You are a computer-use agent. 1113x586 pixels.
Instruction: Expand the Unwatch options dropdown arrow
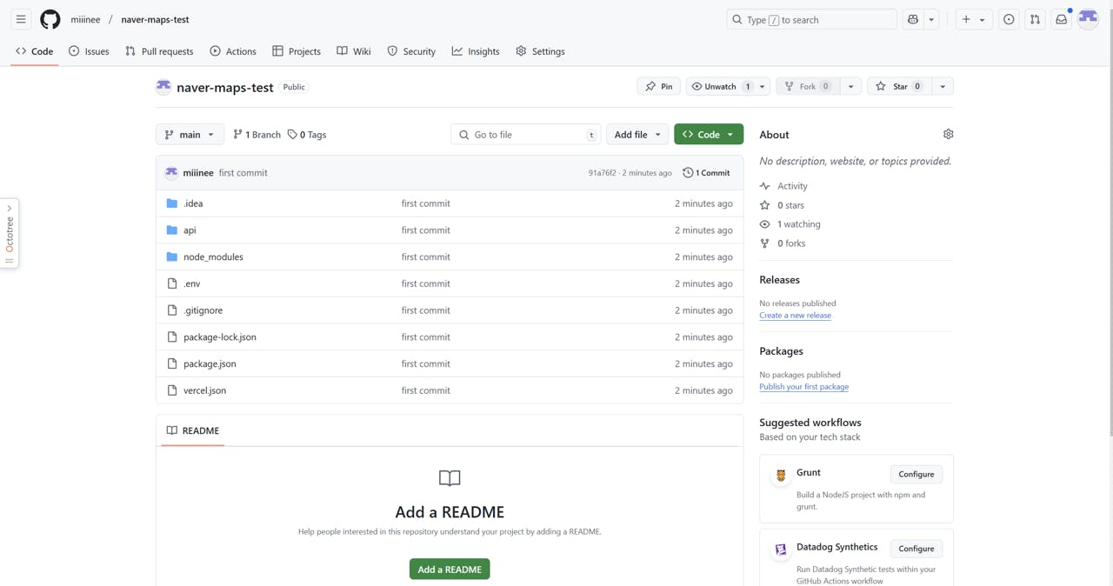(x=763, y=86)
